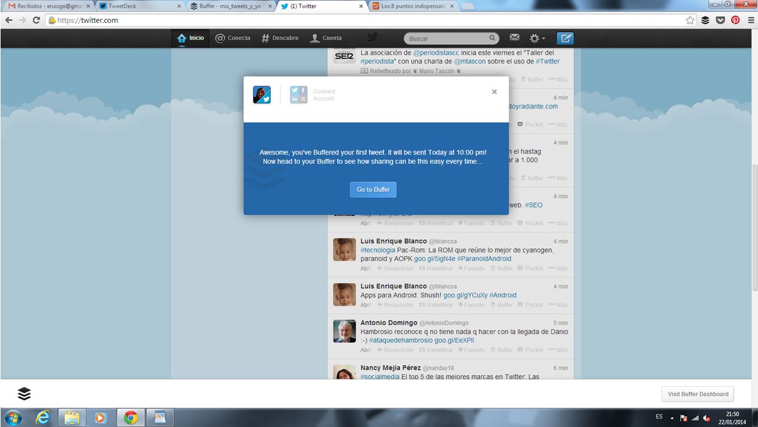Image resolution: width=758 pixels, height=427 pixels.
Task: Click the Go to Buffer button
Action: [x=373, y=190]
